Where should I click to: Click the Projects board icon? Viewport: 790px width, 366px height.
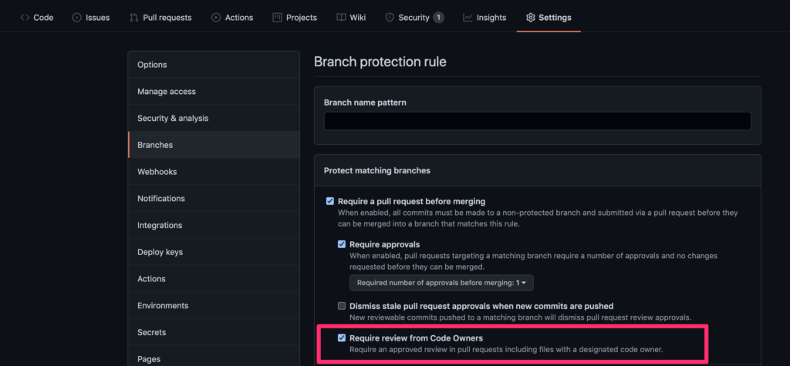point(277,18)
